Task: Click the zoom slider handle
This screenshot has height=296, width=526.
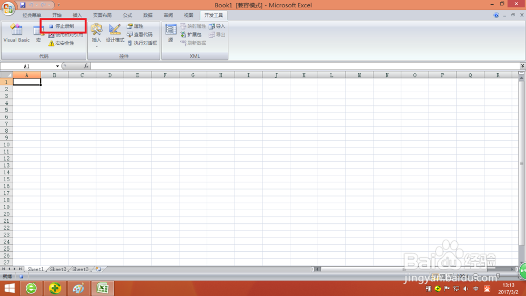Action: tap(498, 276)
